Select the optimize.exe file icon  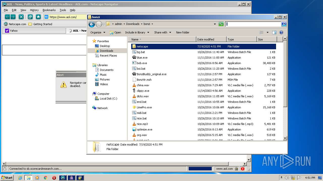pos(134,129)
